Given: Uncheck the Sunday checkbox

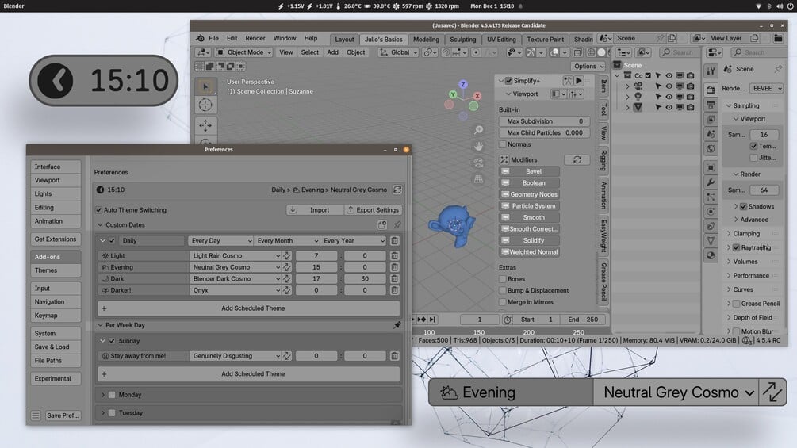Looking at the screenshot, I should [x=113, y=341].
